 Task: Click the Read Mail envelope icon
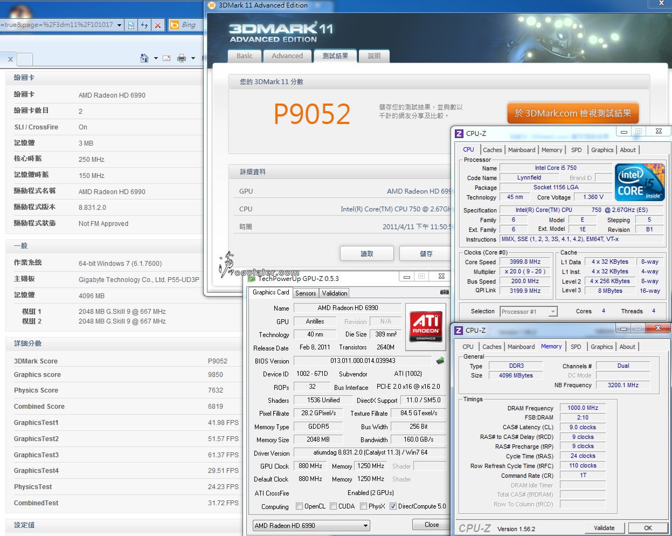(x=167, y=58)
